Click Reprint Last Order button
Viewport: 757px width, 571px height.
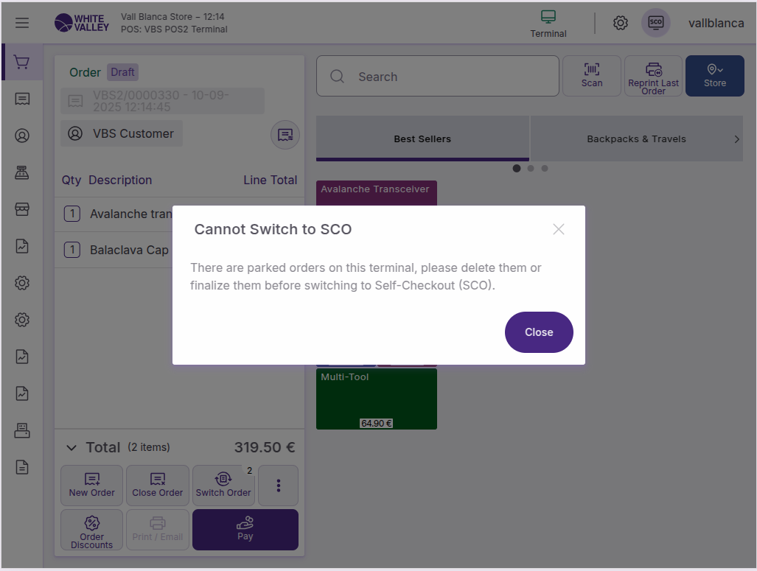[653, 76]
